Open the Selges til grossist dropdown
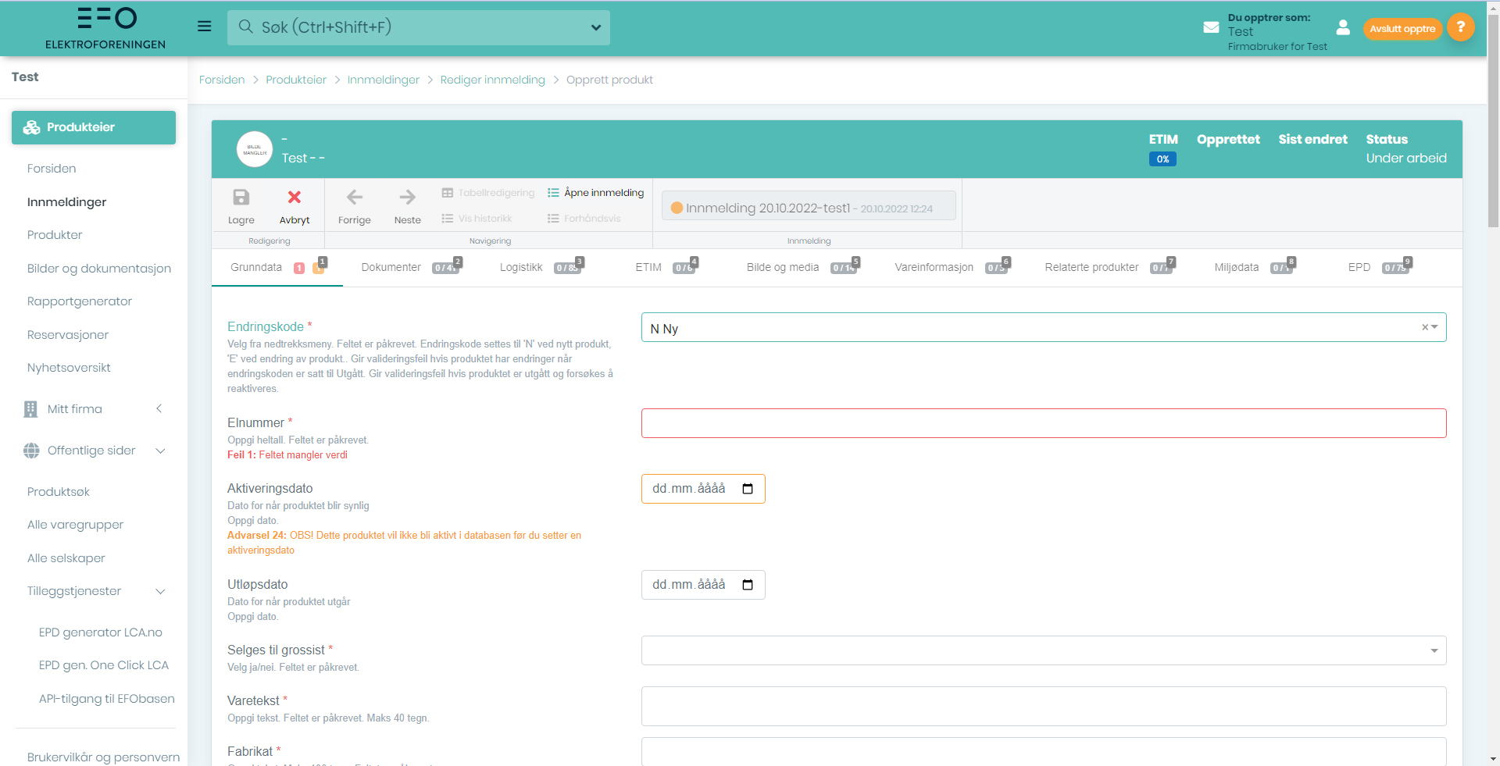1500x766 pixels. (1434, 650)
